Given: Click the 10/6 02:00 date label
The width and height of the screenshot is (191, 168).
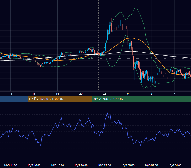Looking at the screenshot, I should tap(151, 165).
